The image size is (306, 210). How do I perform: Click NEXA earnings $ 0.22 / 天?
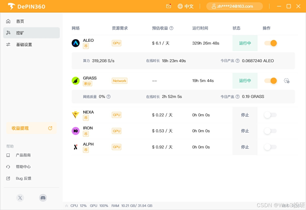[x=162, y=115]
